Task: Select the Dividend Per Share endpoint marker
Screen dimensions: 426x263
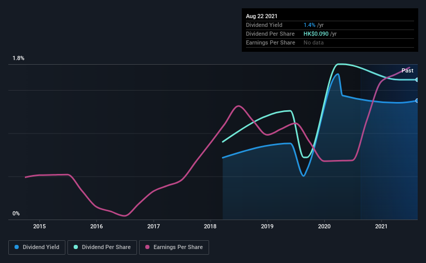Action: [417, 80]
